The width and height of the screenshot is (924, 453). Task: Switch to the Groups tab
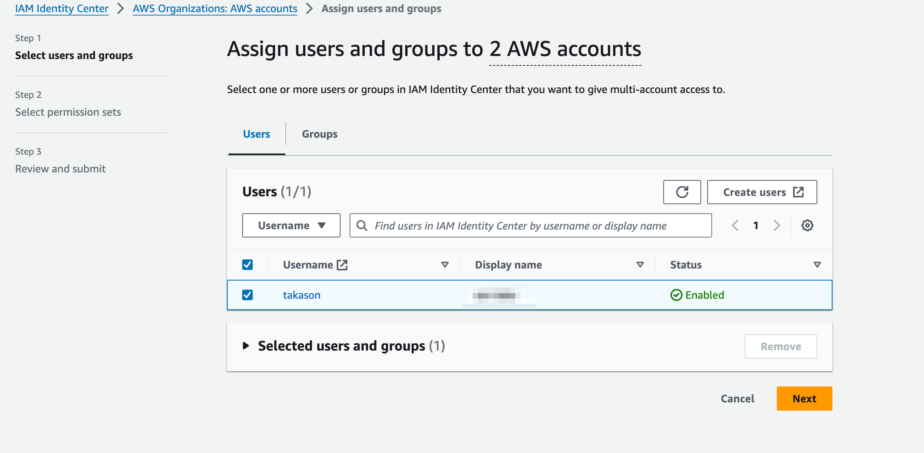319,134
